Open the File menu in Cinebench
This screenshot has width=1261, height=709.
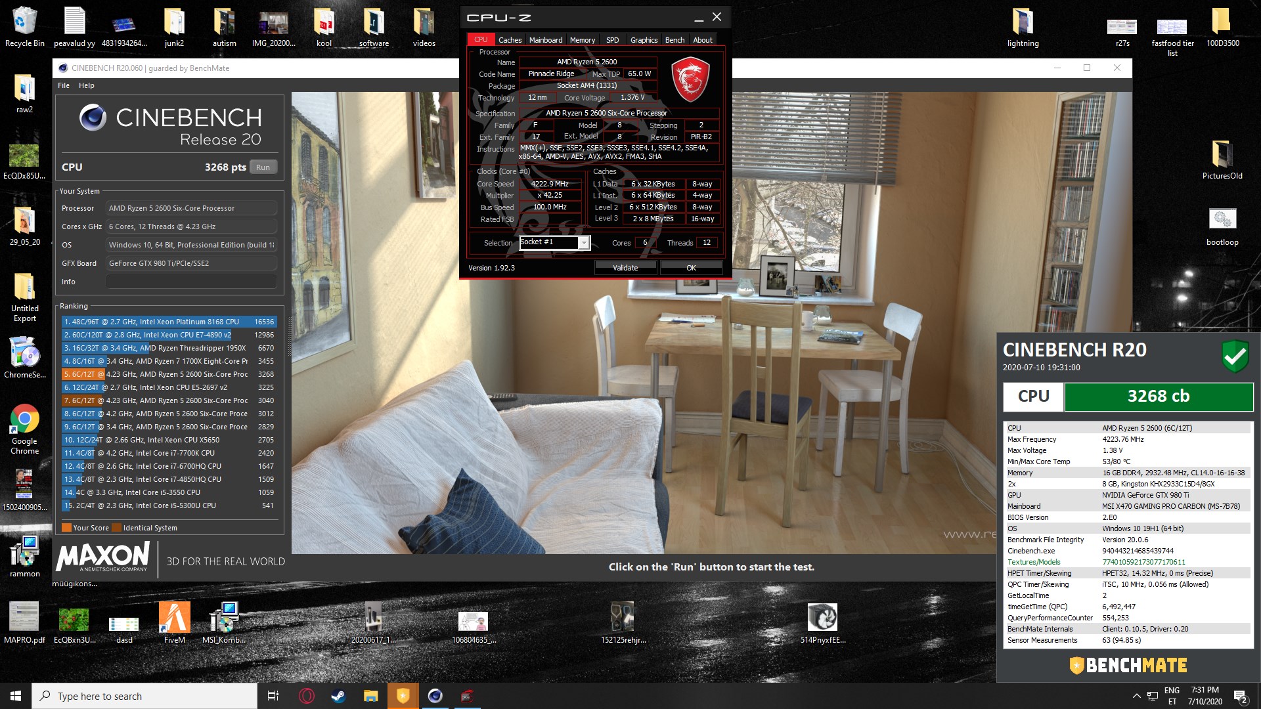64,85
